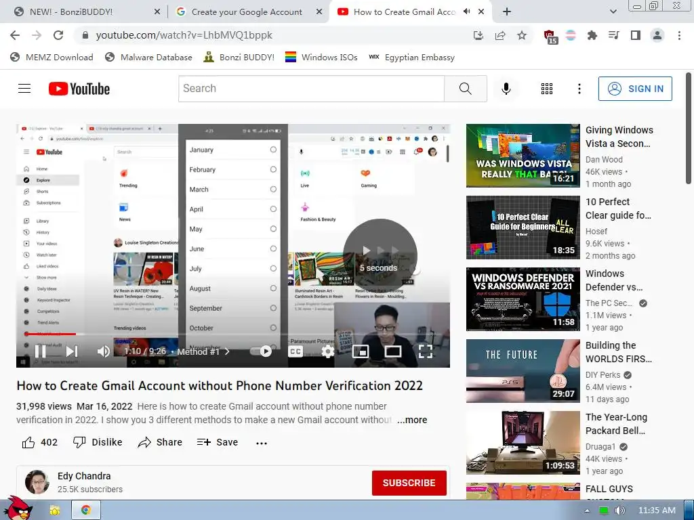Switch to theater mode
Viewport: 694px width, 520px height.
click(x=393, y=351)
